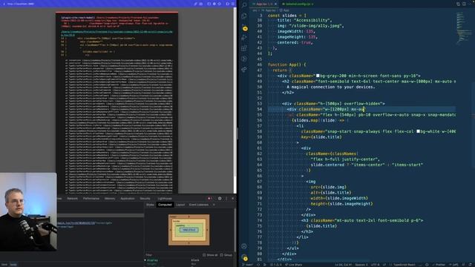
Task: Click 'centered: true' on line 42
Action: 295,43
